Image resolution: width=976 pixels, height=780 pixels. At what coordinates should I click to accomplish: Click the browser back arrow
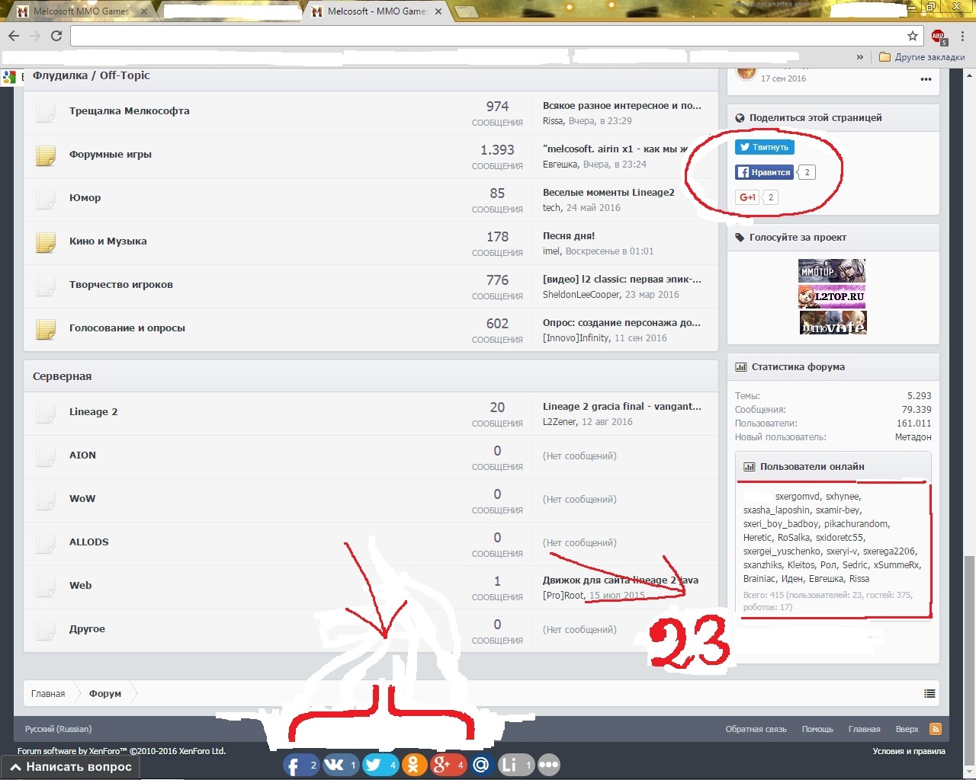tap(14, 36)
